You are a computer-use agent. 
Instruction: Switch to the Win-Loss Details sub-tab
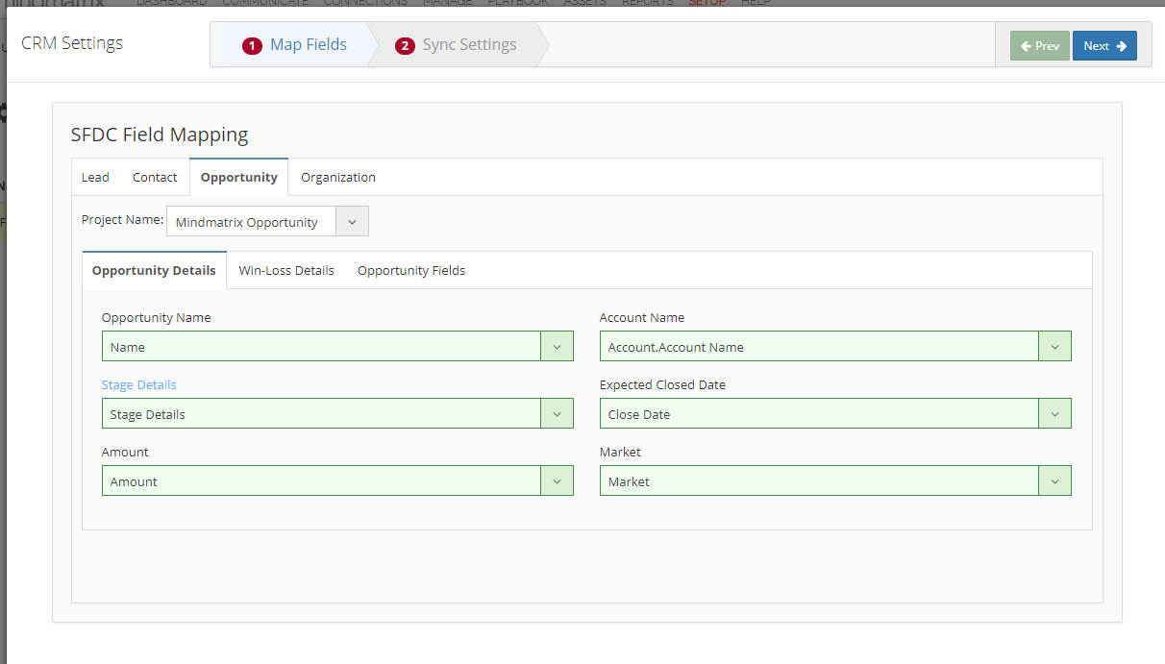click(286, 271)
